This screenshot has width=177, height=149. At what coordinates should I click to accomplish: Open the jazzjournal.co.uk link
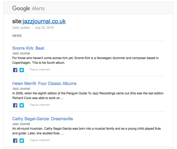pyautogui.click(x=44, y=21)
